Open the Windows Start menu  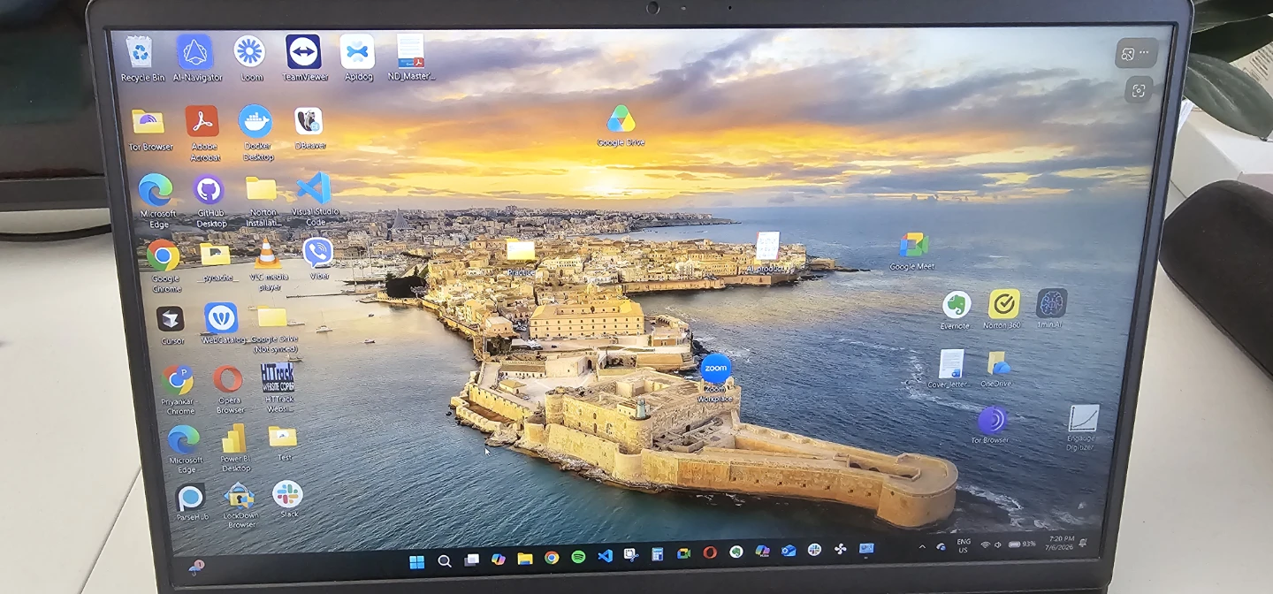coord(416,561)
